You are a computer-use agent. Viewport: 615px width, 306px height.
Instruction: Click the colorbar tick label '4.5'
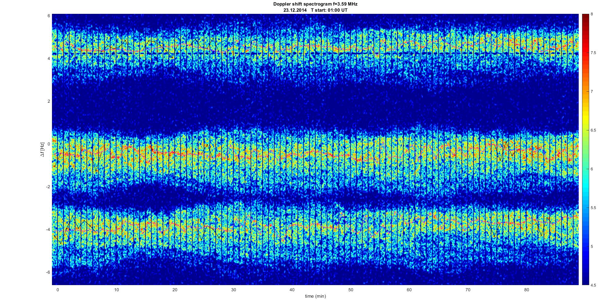[x=593, y=285]
